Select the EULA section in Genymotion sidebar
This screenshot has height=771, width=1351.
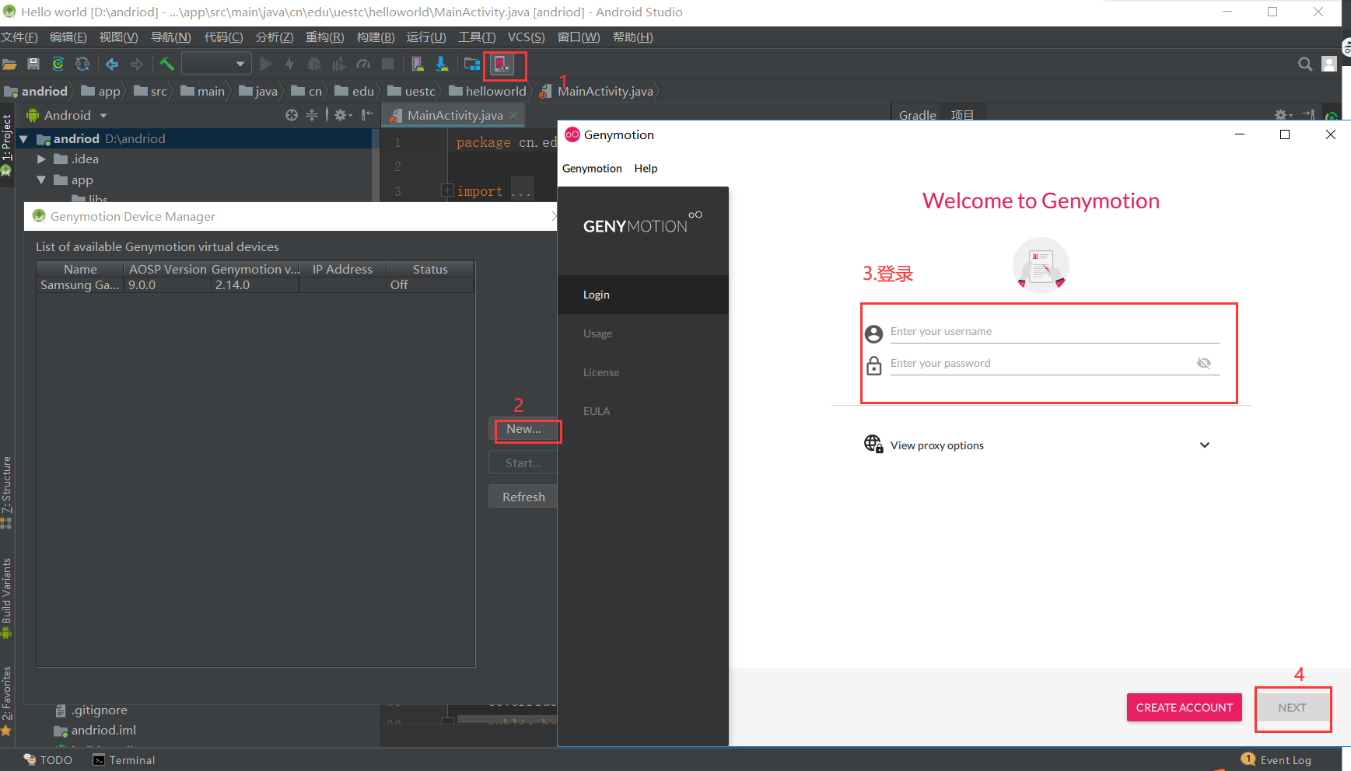click(643, 411)
